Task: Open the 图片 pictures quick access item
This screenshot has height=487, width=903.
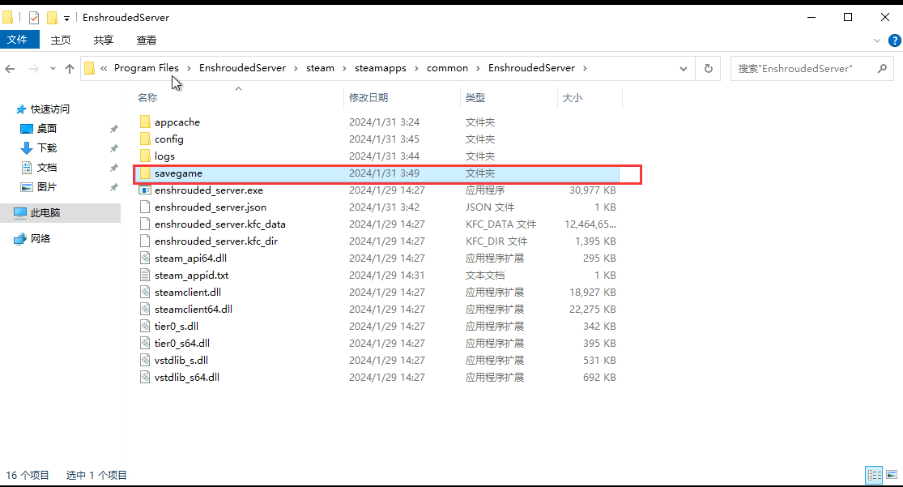Action: coord(47,186)
